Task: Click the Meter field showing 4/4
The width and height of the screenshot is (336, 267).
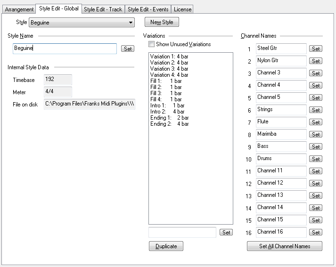Action: click(58, 92)
